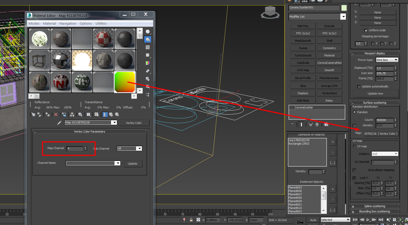
Task: Open the Navigation menu in Material Editor
Action: tap(68, 24)
